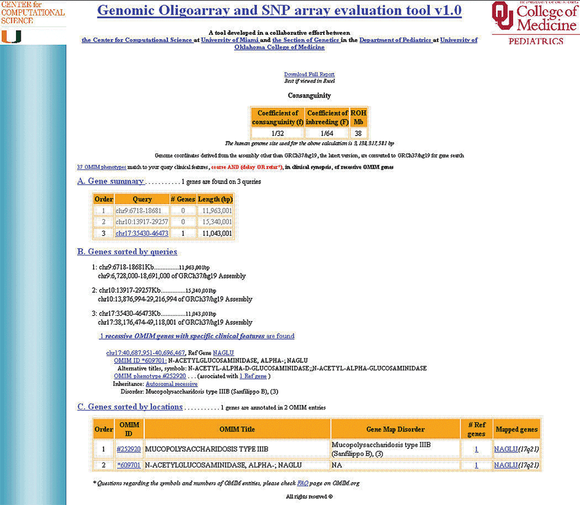Open the Genes sorted by locations heading

point(129,406)
